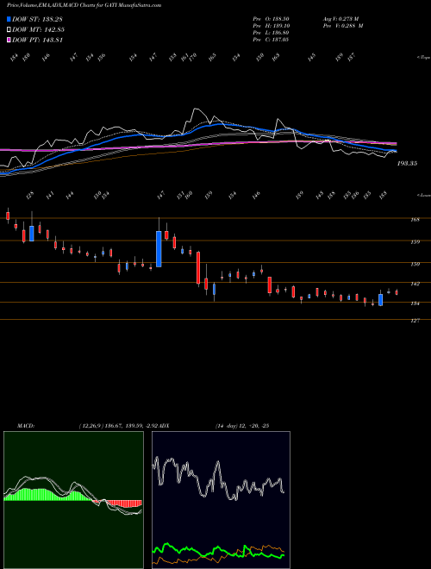This screenshot has width=431, height=569.
Task: Click the 'Pre O: 138.30' value
Action: (271, 19)
